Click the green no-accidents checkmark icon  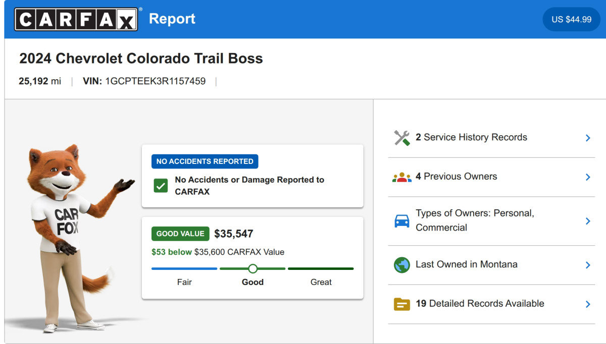(x=161, y=186)
